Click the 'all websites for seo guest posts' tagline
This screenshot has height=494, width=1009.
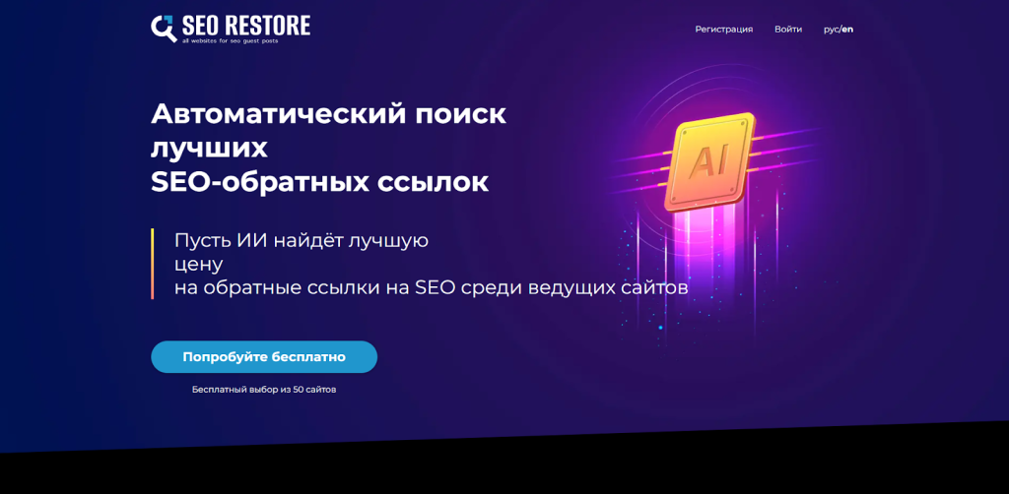point(236,41)
